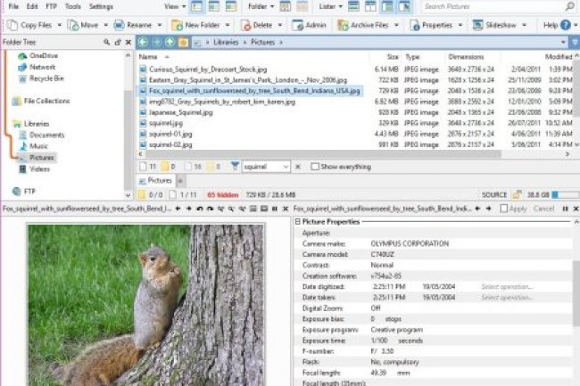Open the Archive Files dropdown arrow

(x=396, y=25)
